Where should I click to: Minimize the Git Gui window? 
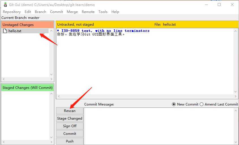click(x=206, y=5)
